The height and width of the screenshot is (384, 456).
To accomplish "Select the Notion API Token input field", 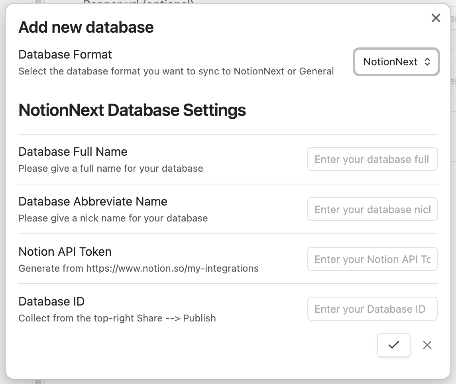I will (x=372, y=259).
